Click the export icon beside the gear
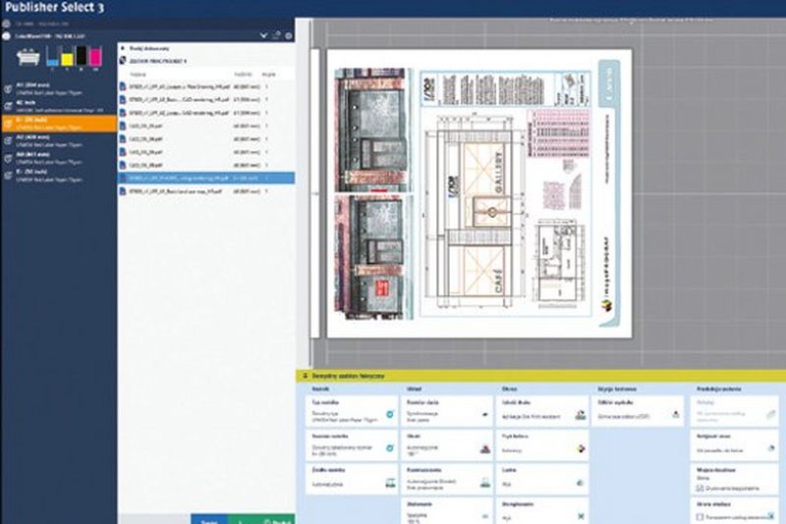 click(x=276, y=35)
